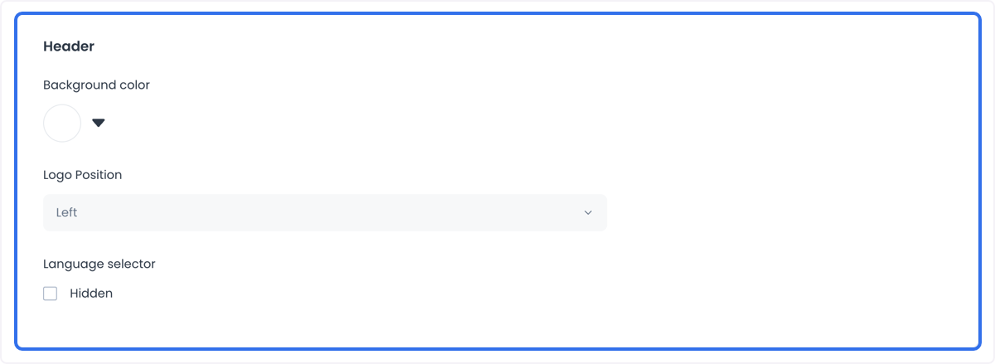Screen dimensions: 995x364
Task: Pick the circular white color preview
Action: click(x=62, y=124)
